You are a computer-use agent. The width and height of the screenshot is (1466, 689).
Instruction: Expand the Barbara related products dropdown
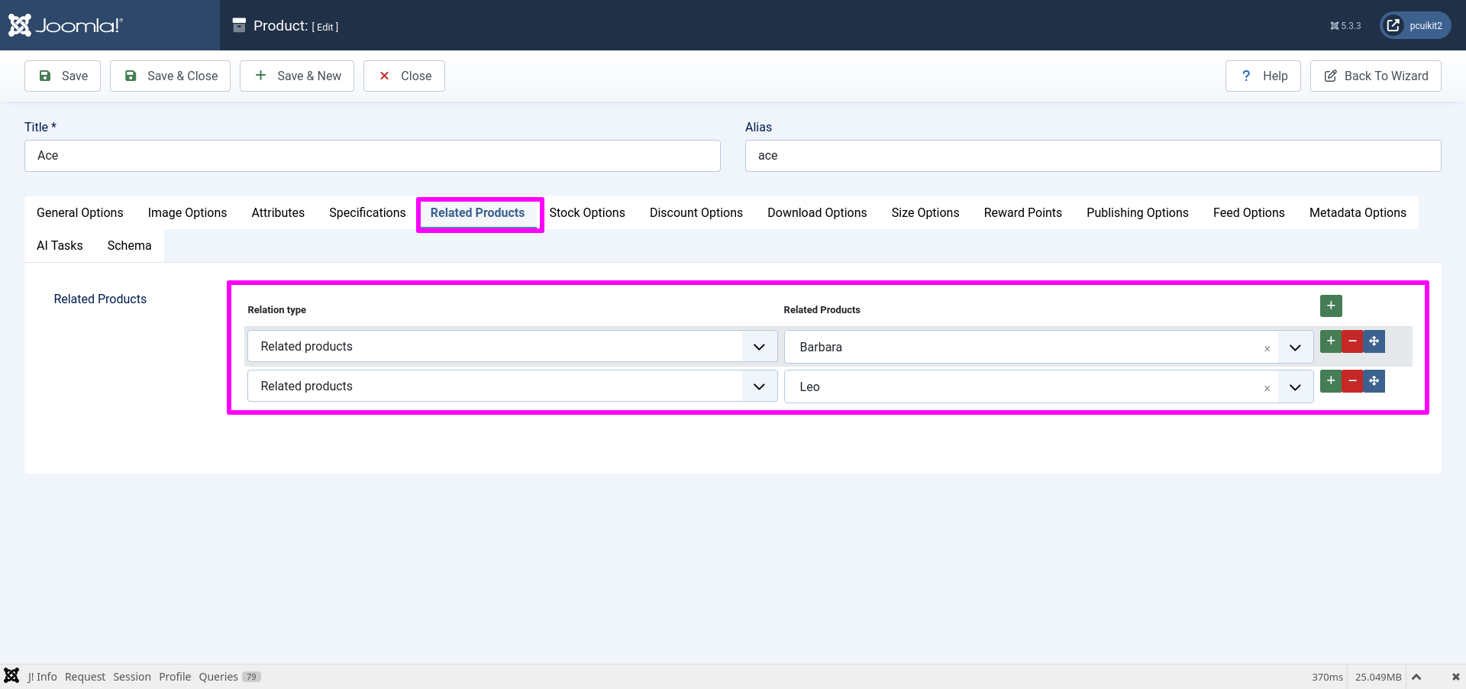pyautogui.click(x=1295, y=348)
